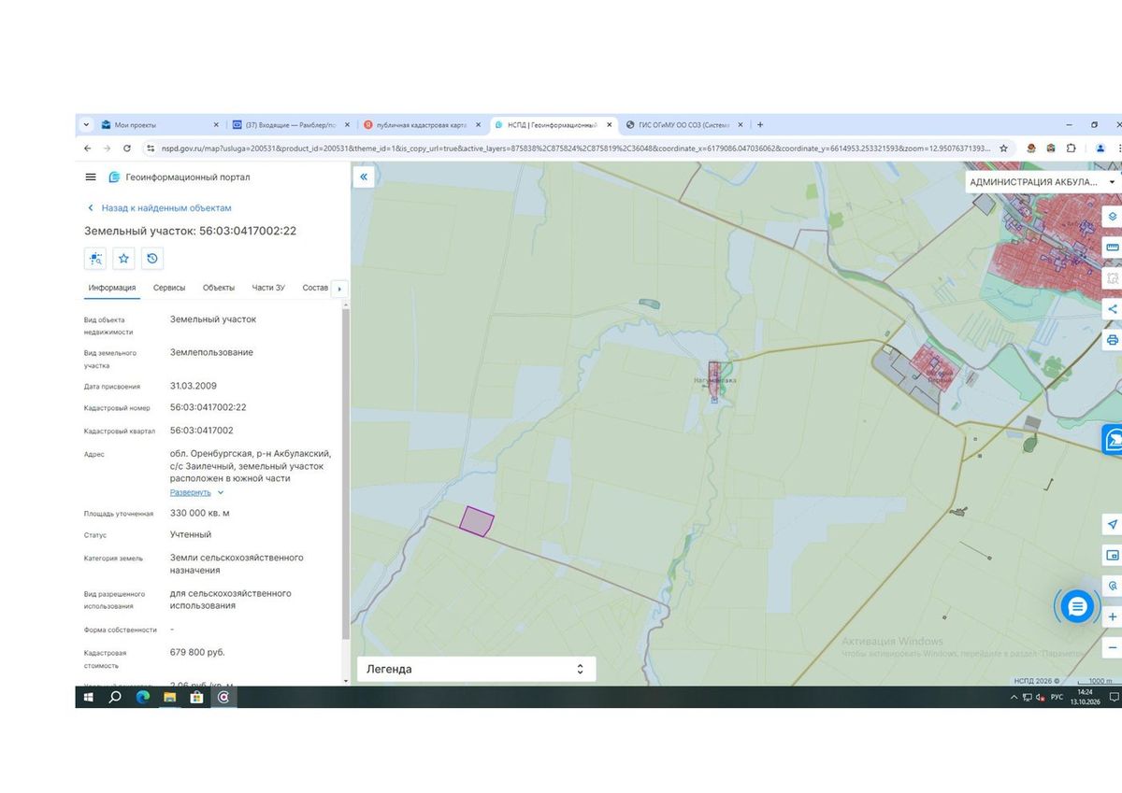Collapse the info side panel with the double-chevron button

pyautogui.click(x=364, y=177)
